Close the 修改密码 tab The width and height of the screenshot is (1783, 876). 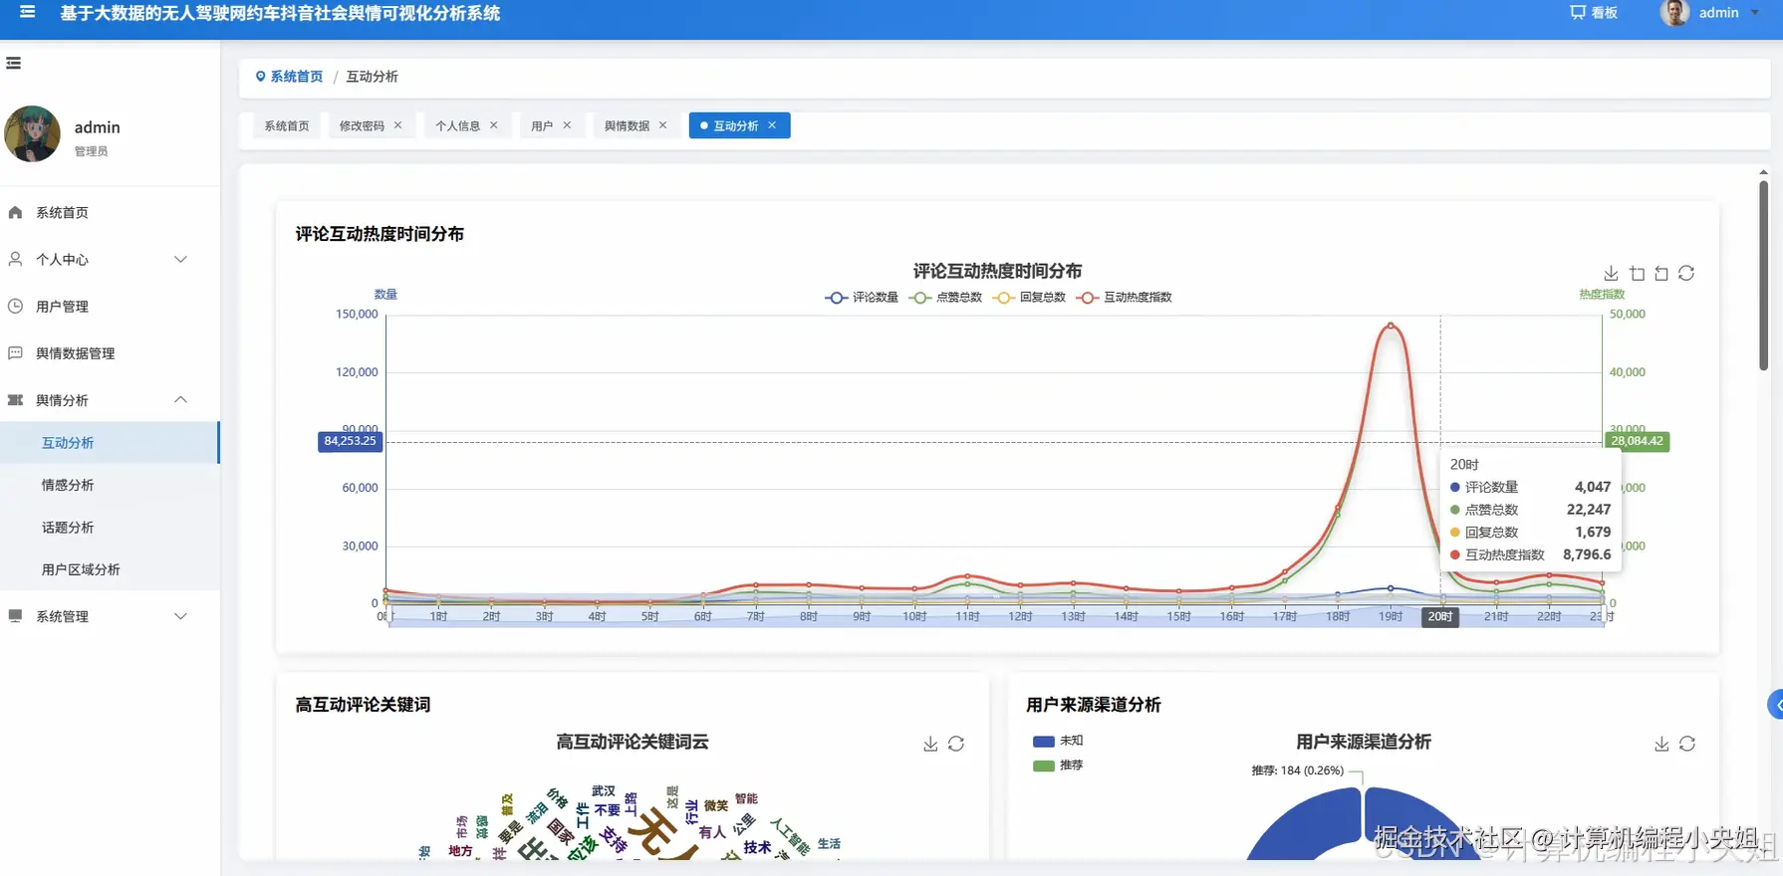coord(397,125)
